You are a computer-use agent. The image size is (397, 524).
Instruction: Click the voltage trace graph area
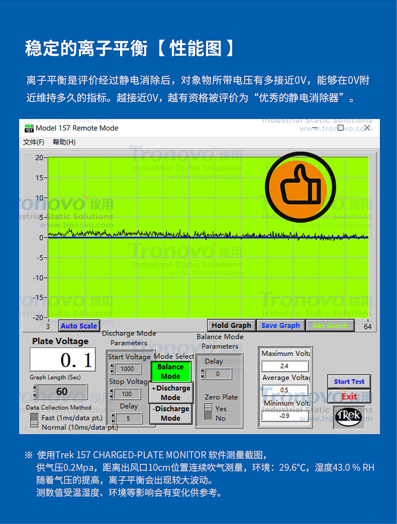[x=208, y=237]
